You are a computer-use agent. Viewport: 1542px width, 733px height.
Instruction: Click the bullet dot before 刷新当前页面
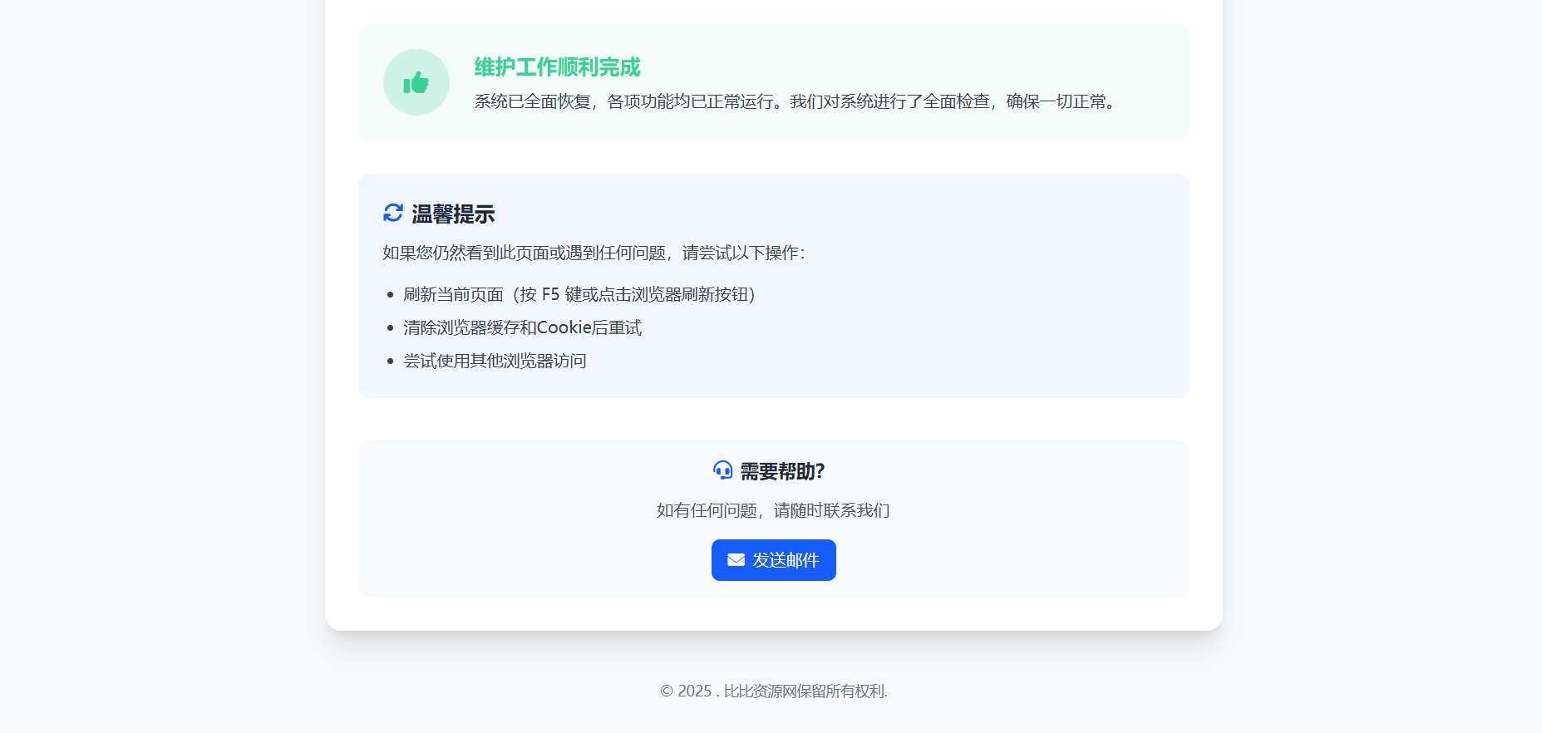tap(390, 295)
